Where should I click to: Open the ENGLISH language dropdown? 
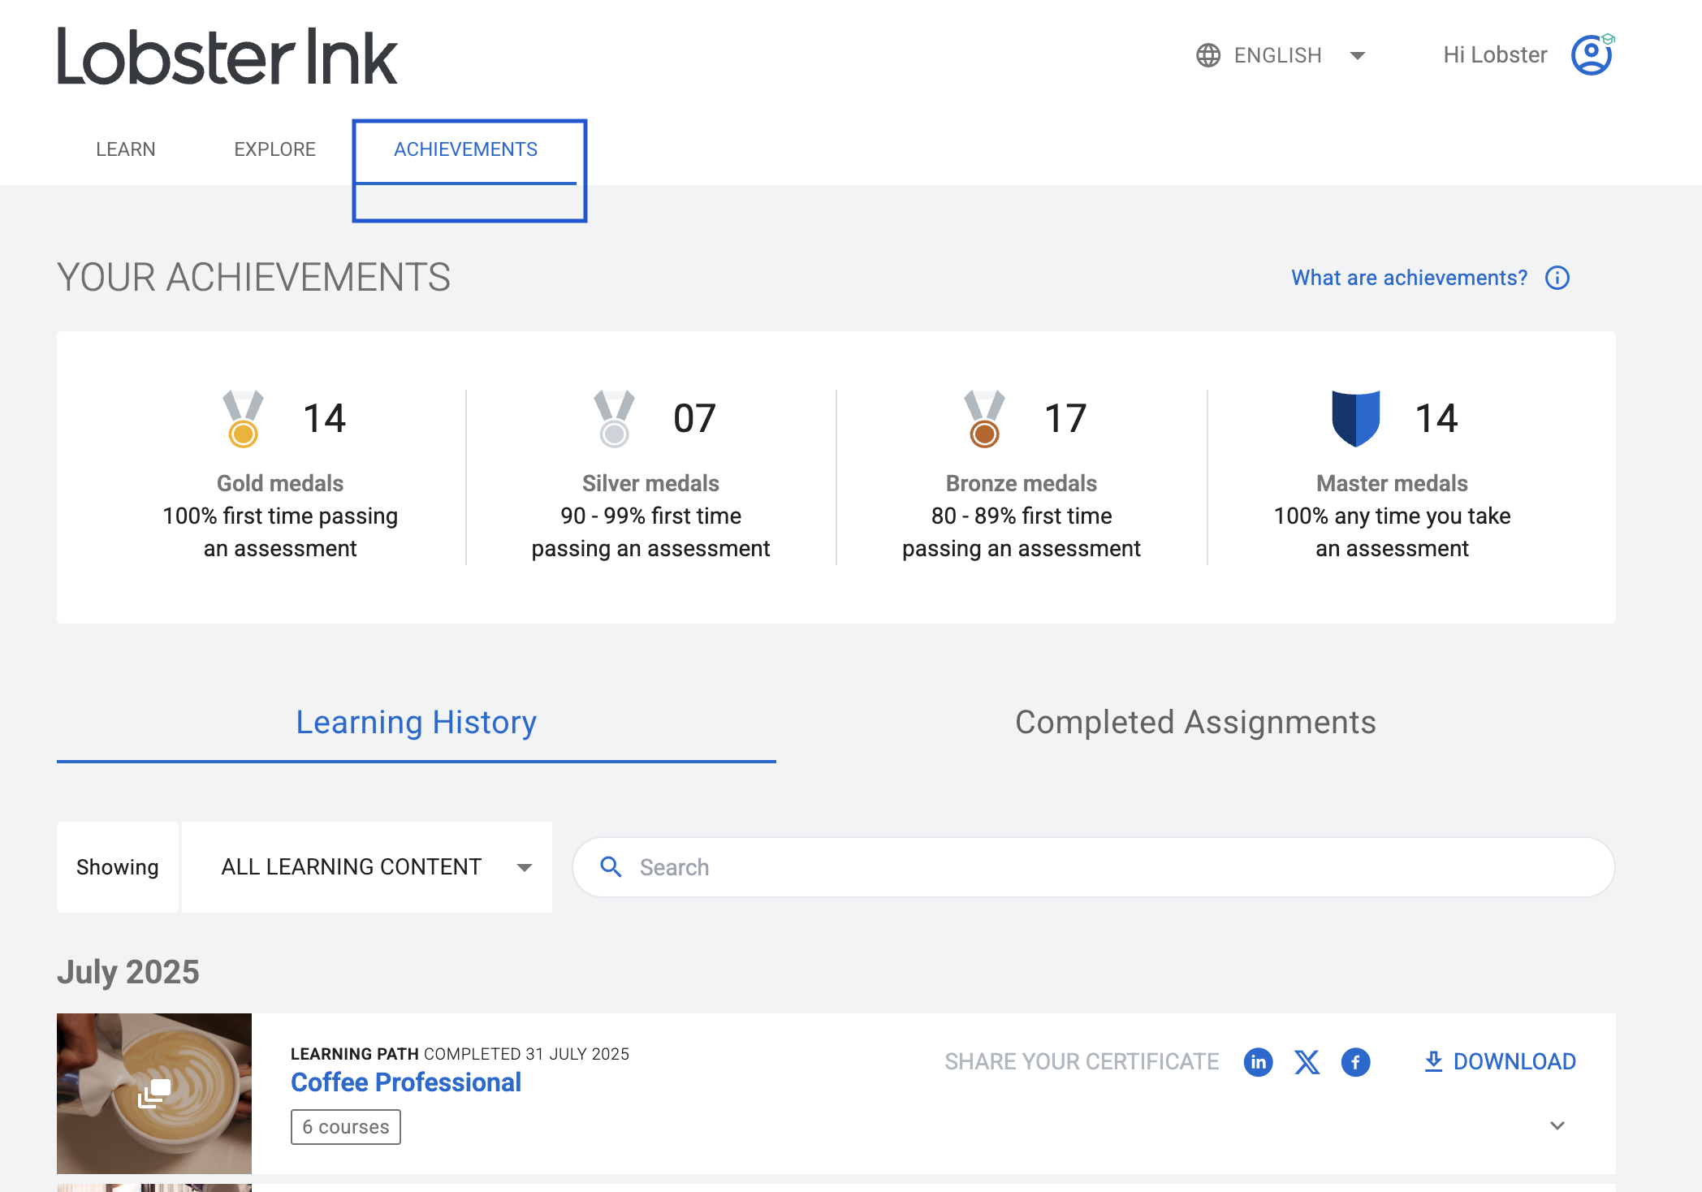coord(1282,55)
